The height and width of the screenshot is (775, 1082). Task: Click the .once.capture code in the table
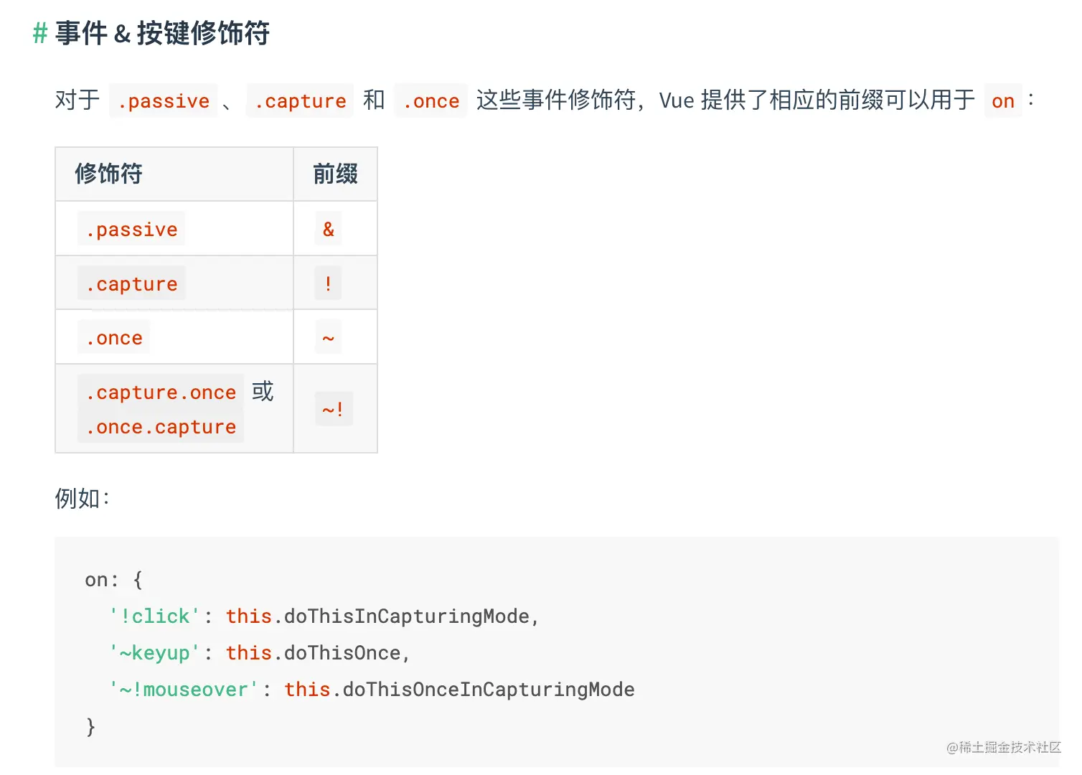coord(161,427)
